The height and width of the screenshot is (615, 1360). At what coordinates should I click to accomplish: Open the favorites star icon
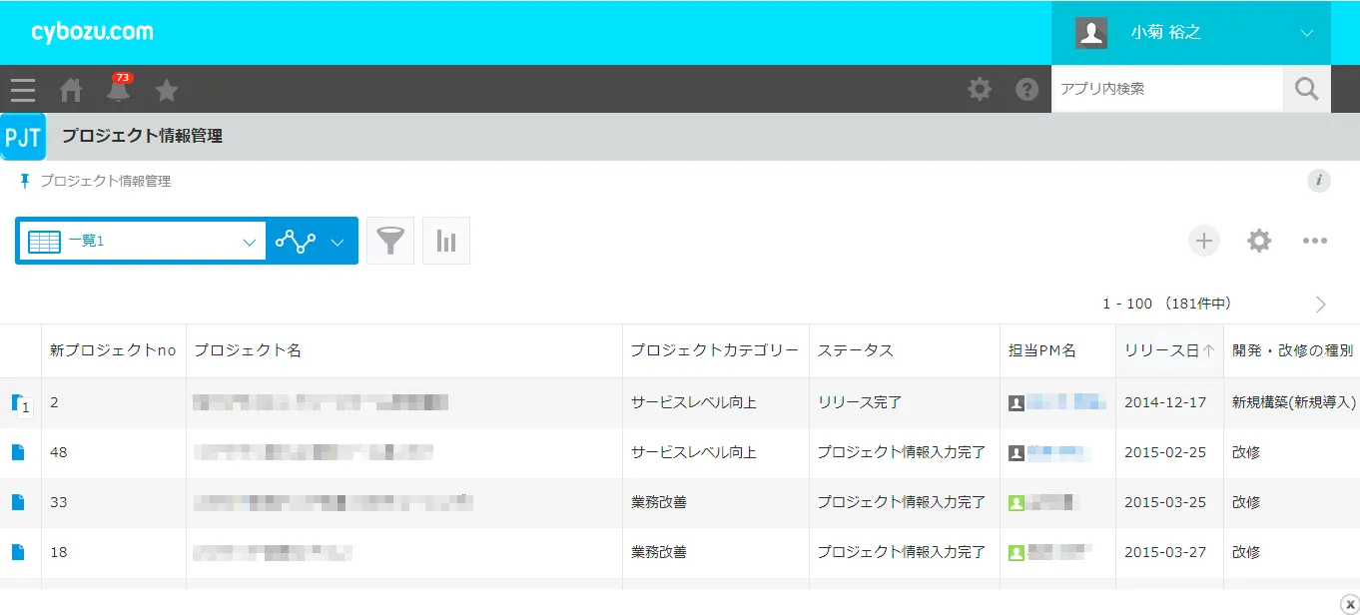[167, 91]
